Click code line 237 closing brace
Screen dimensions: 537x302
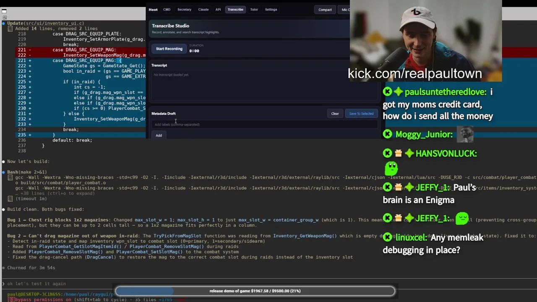43,146
